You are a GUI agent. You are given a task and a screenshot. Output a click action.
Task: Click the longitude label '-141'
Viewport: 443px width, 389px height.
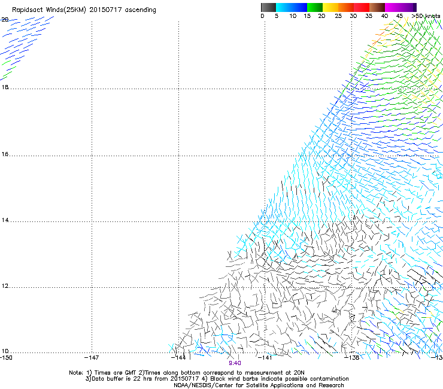tap(265, 358)
